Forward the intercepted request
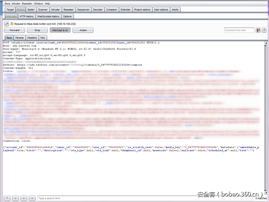This screenshot has height=202, width=269. pyautogui.click(x=14, y=30)
